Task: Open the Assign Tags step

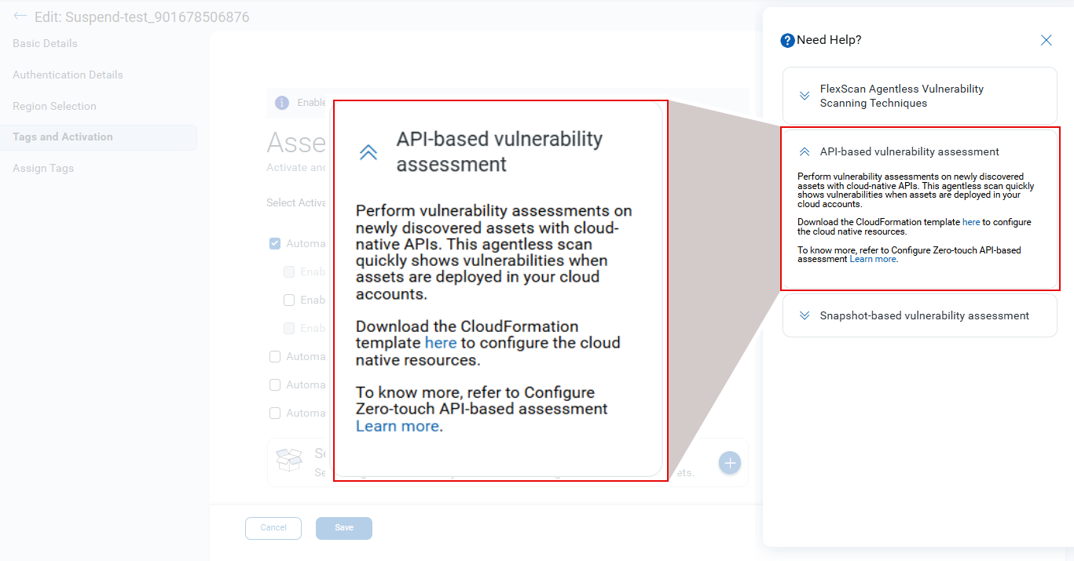Action: [x=43, y=168]
